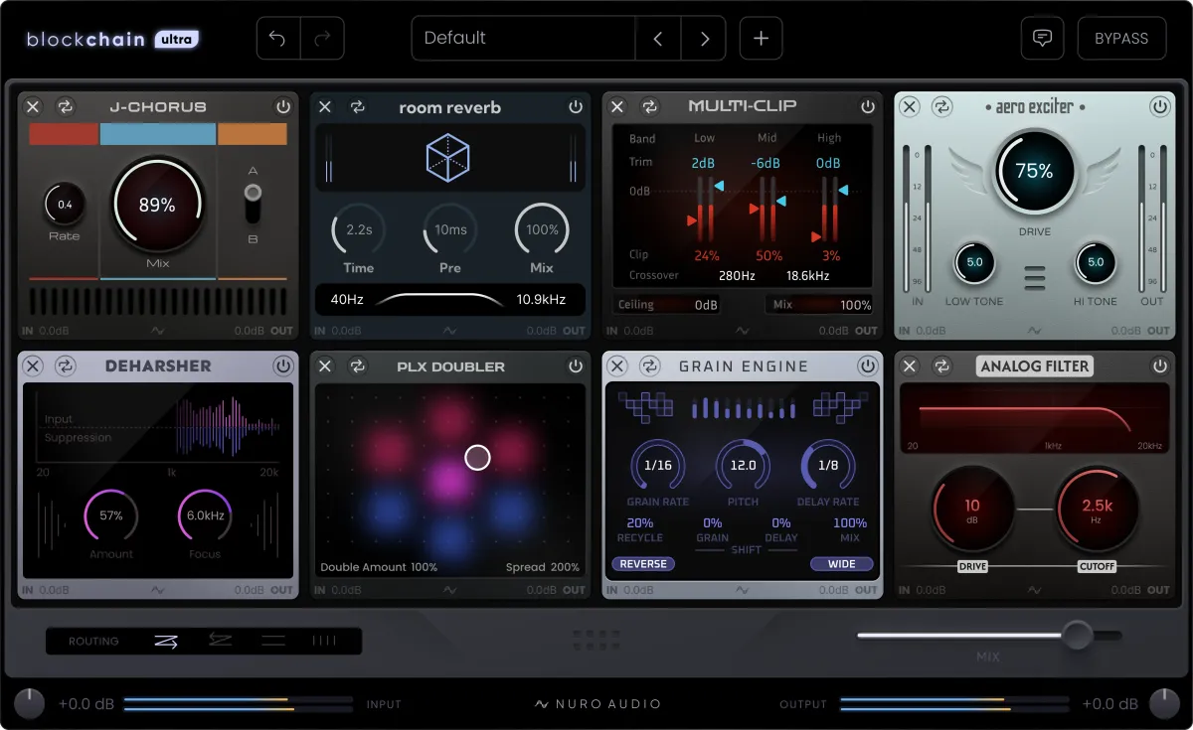Select the first serial routing icon
The image size is (1193, 730).
coord(165,641)
